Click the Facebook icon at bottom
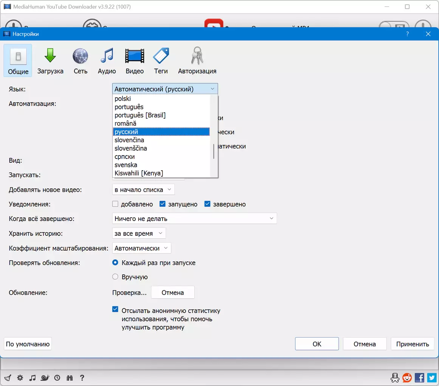This screenshot has width=439, height=386. tap(419, 378)
